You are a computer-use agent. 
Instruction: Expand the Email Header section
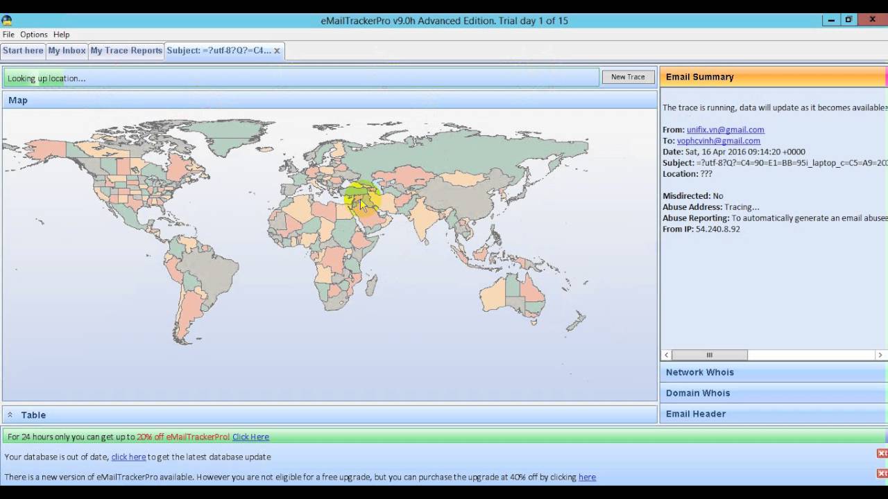774,414
